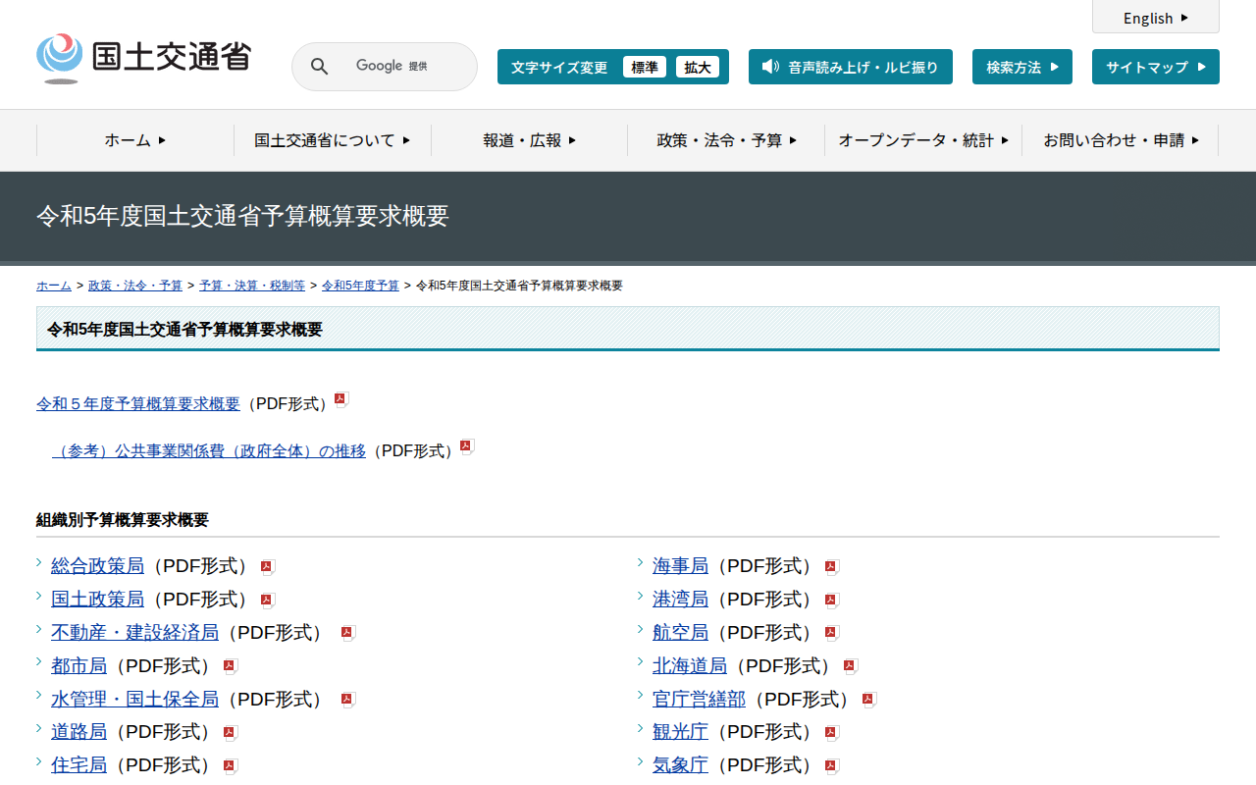Open 都市局 budget PDF link
1256x785 pixels.
coord(79,666)
